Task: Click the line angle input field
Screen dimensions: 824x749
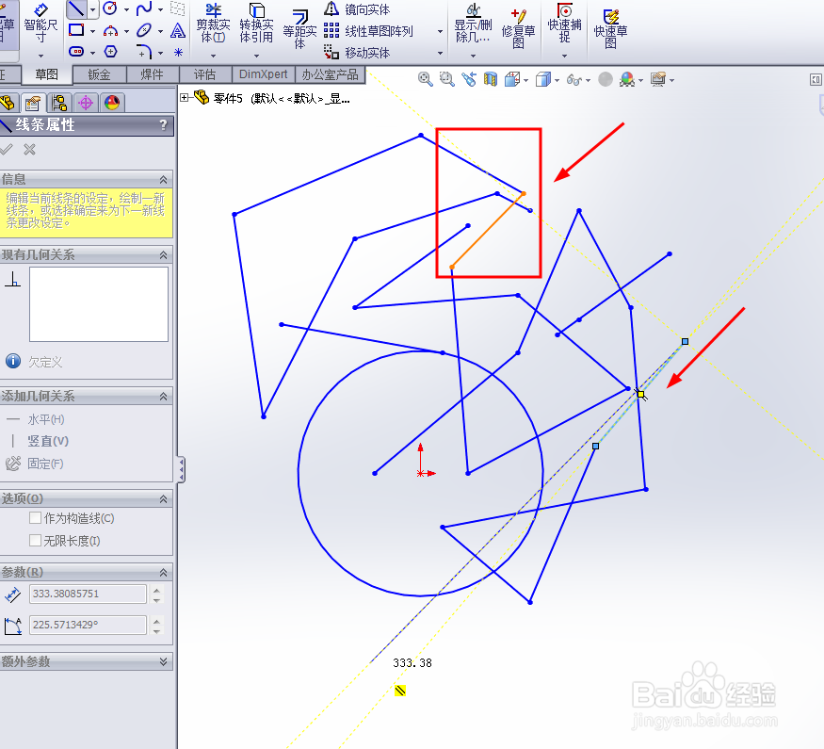Action: tap(88, 625)
